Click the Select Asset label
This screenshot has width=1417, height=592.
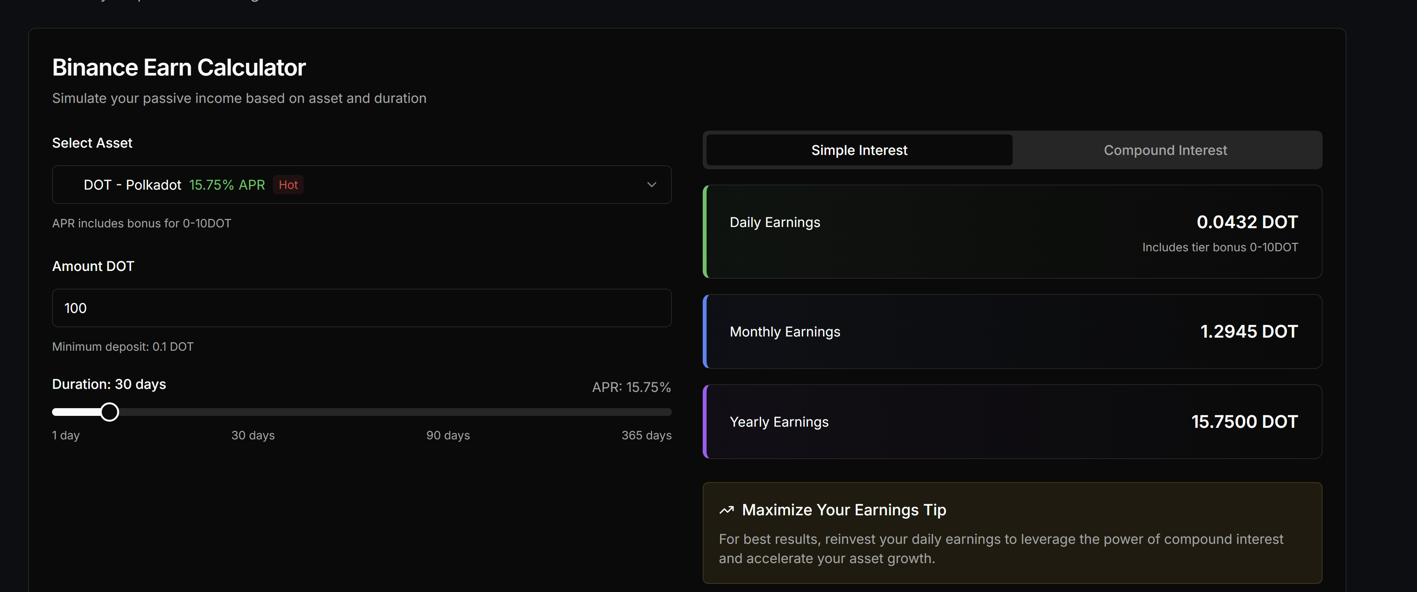[92, 143]
